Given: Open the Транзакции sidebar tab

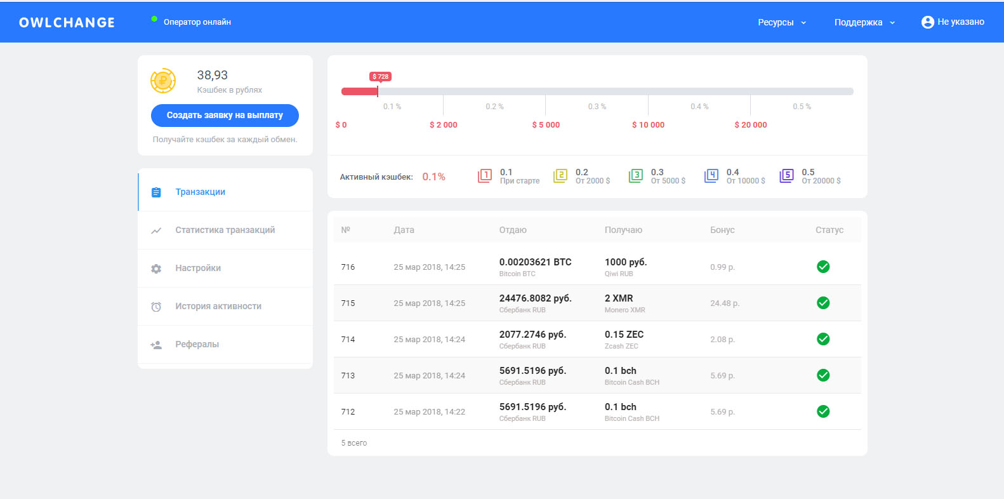Looking at the screenshot, I should [x=200, y=192].
